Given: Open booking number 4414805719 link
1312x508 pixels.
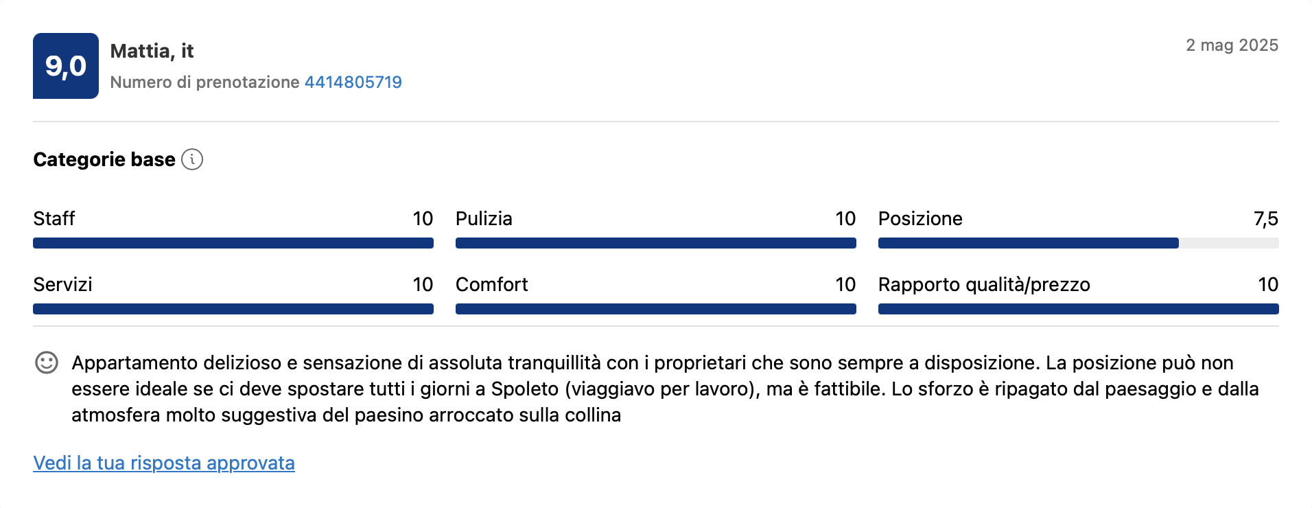Looking at the screenshot, I should point(353,82).
